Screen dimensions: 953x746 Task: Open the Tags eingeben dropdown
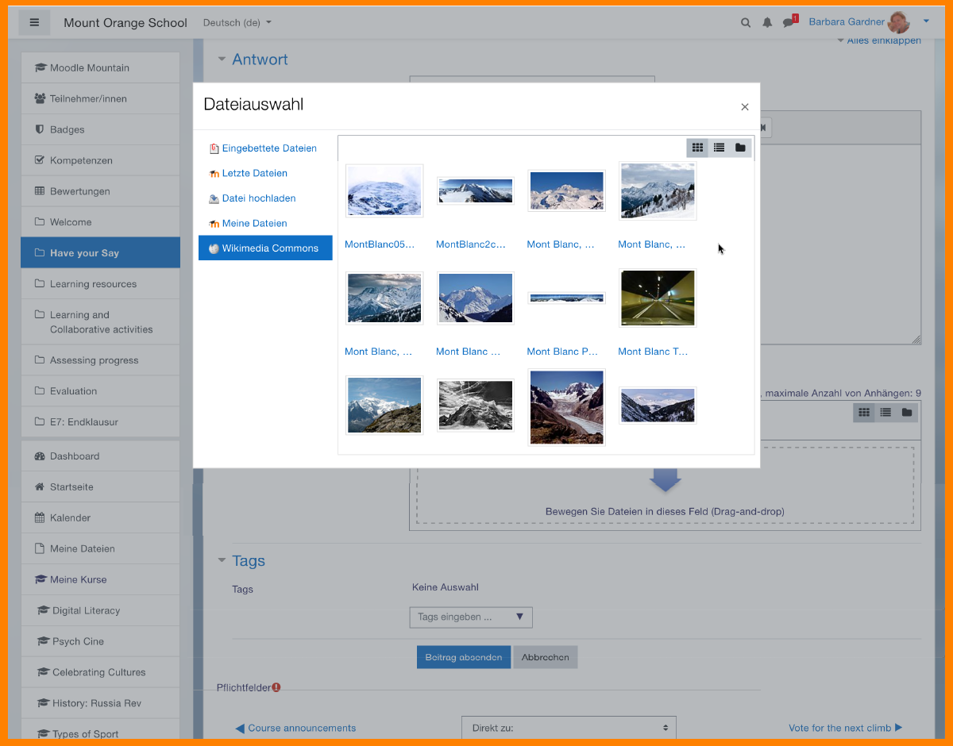tap(471, 617)
